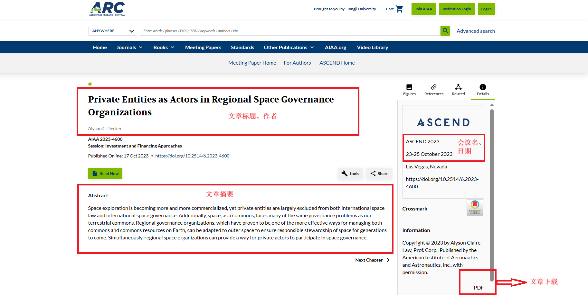The image size is (588, 295).
Task: Click the Share button
Action: pyautogui.click(x=379, y=174)
